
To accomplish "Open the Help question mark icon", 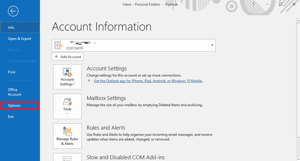I will [253, 4].
